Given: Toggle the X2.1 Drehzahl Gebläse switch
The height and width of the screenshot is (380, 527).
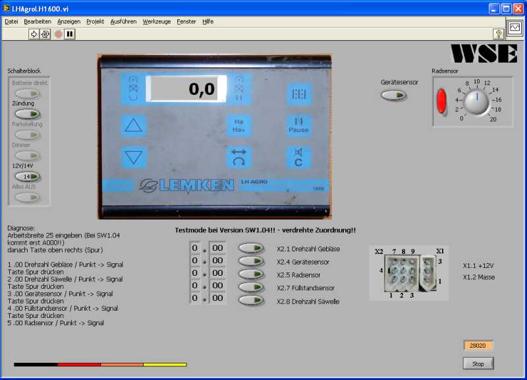Looking at the screenshot, I should point(251,249).
